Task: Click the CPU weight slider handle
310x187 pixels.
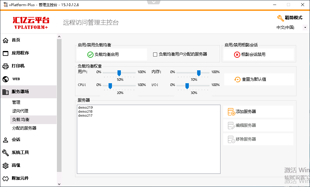Action: (110, 86)
